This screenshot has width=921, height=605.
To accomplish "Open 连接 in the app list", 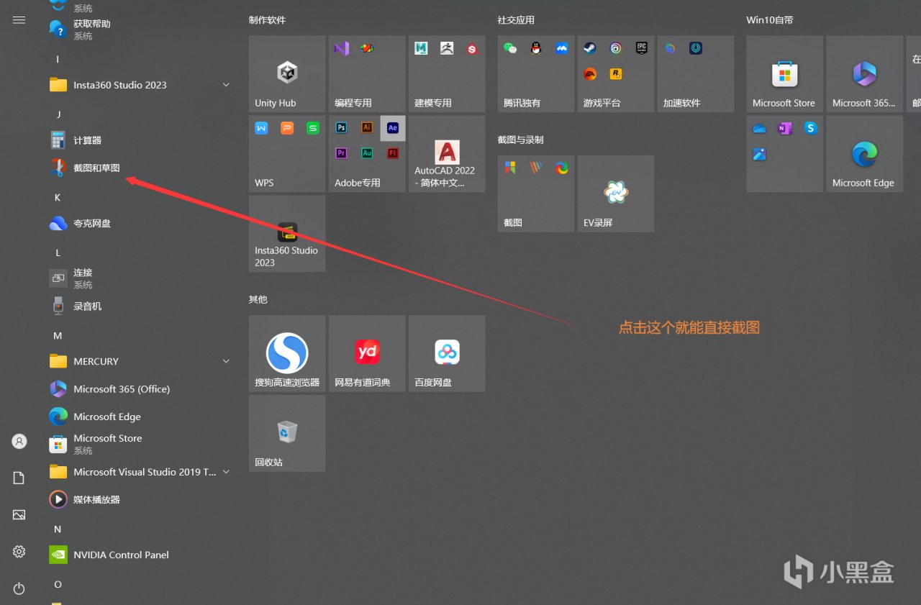I will (x=140, y=278).
